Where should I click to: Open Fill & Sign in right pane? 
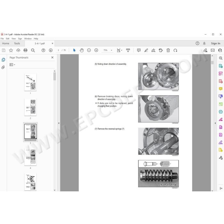220,142
